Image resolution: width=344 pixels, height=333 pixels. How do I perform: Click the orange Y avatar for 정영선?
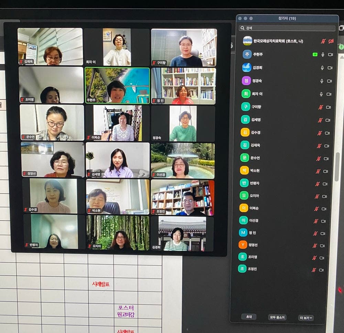click(x=243, y=245)
